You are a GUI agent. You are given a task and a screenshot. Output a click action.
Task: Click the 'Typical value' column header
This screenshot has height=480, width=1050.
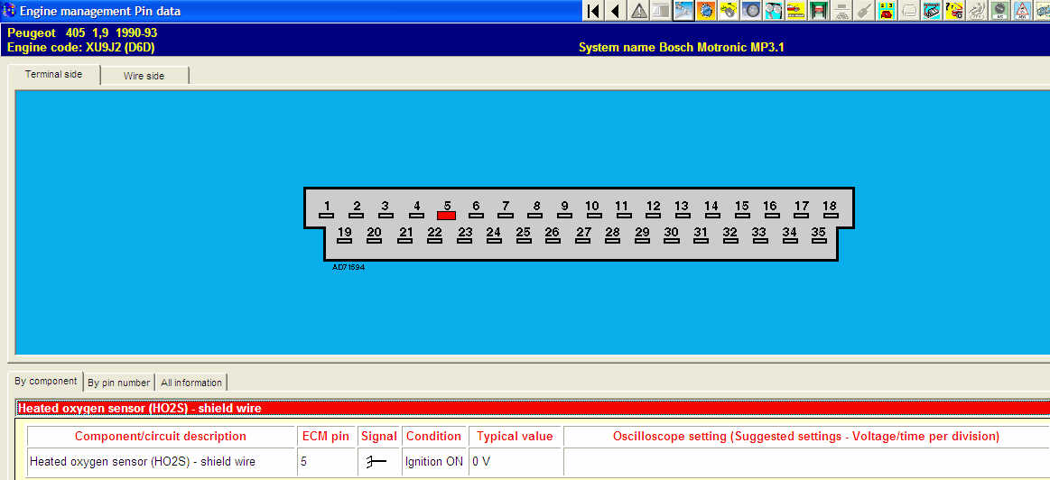point(515,437)
